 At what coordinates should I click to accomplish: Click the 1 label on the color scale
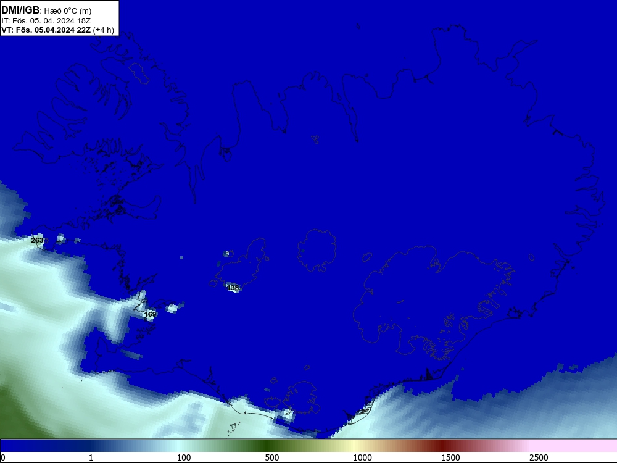point(91,457)
